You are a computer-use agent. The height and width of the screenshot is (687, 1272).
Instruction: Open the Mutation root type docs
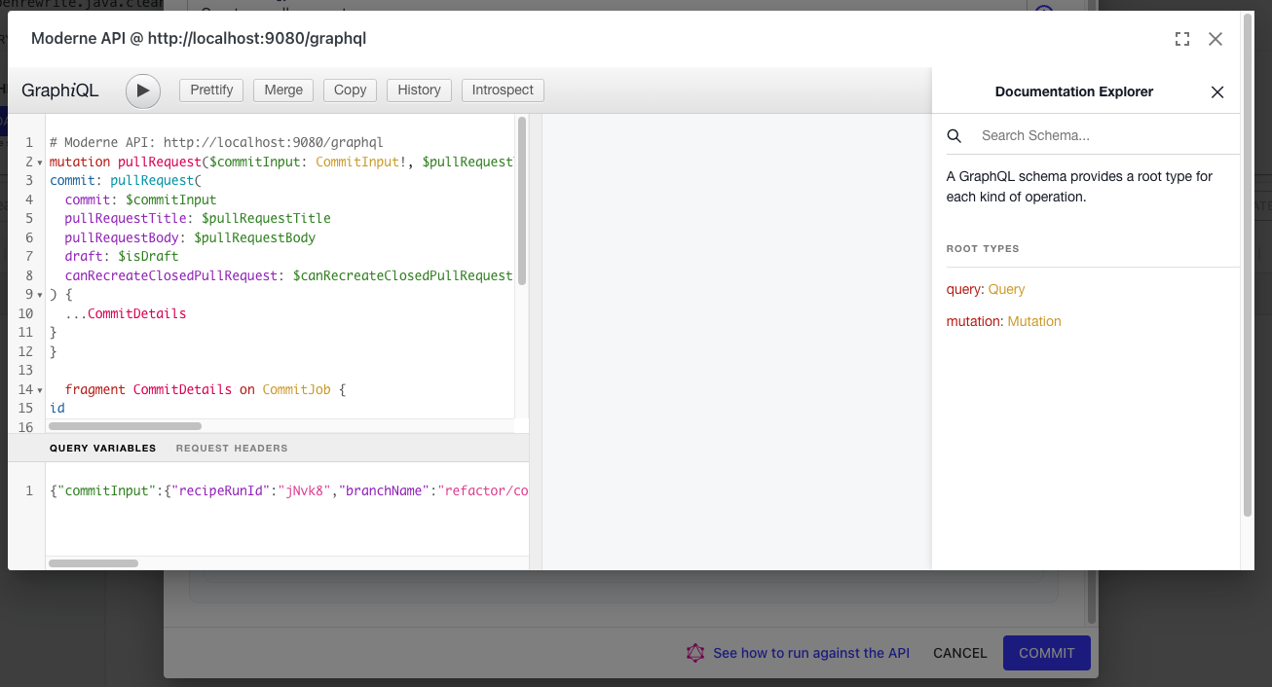click(x=1034, y=322)
